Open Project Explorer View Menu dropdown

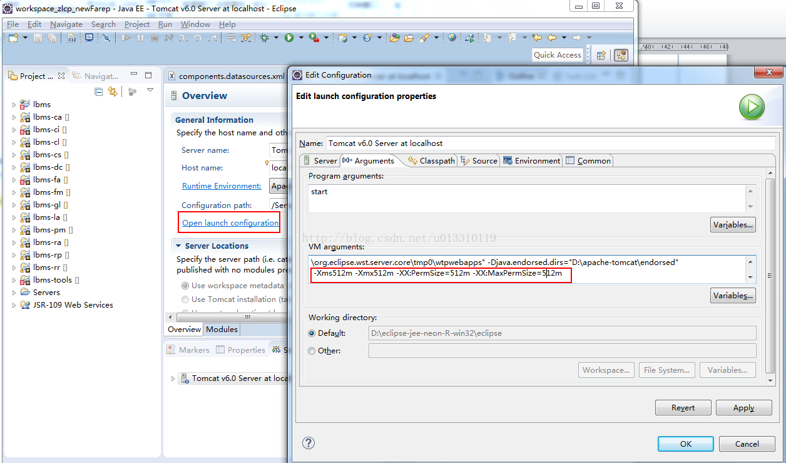click(150, 91)
